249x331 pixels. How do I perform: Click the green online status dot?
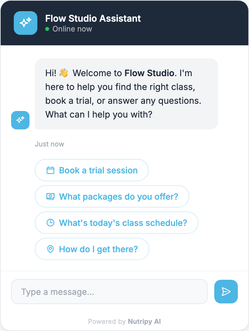pos(48,29)
